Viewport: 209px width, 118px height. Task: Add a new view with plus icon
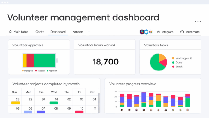coord(89,32)
